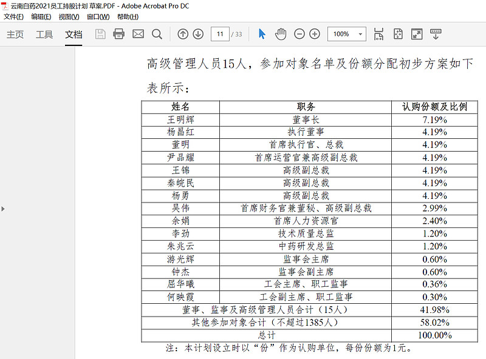486x359 pixels.
Task: Click the Acrobat PDF title bar icon
Action: (x=5, y=6)
